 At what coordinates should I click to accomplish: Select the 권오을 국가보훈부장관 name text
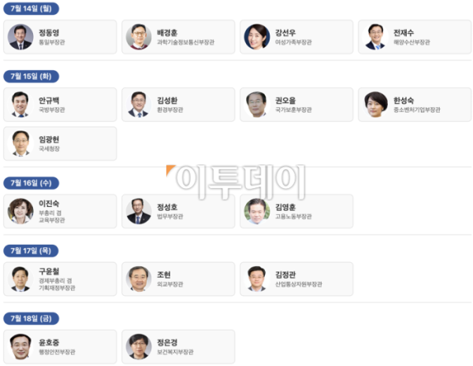pos(285,100)
